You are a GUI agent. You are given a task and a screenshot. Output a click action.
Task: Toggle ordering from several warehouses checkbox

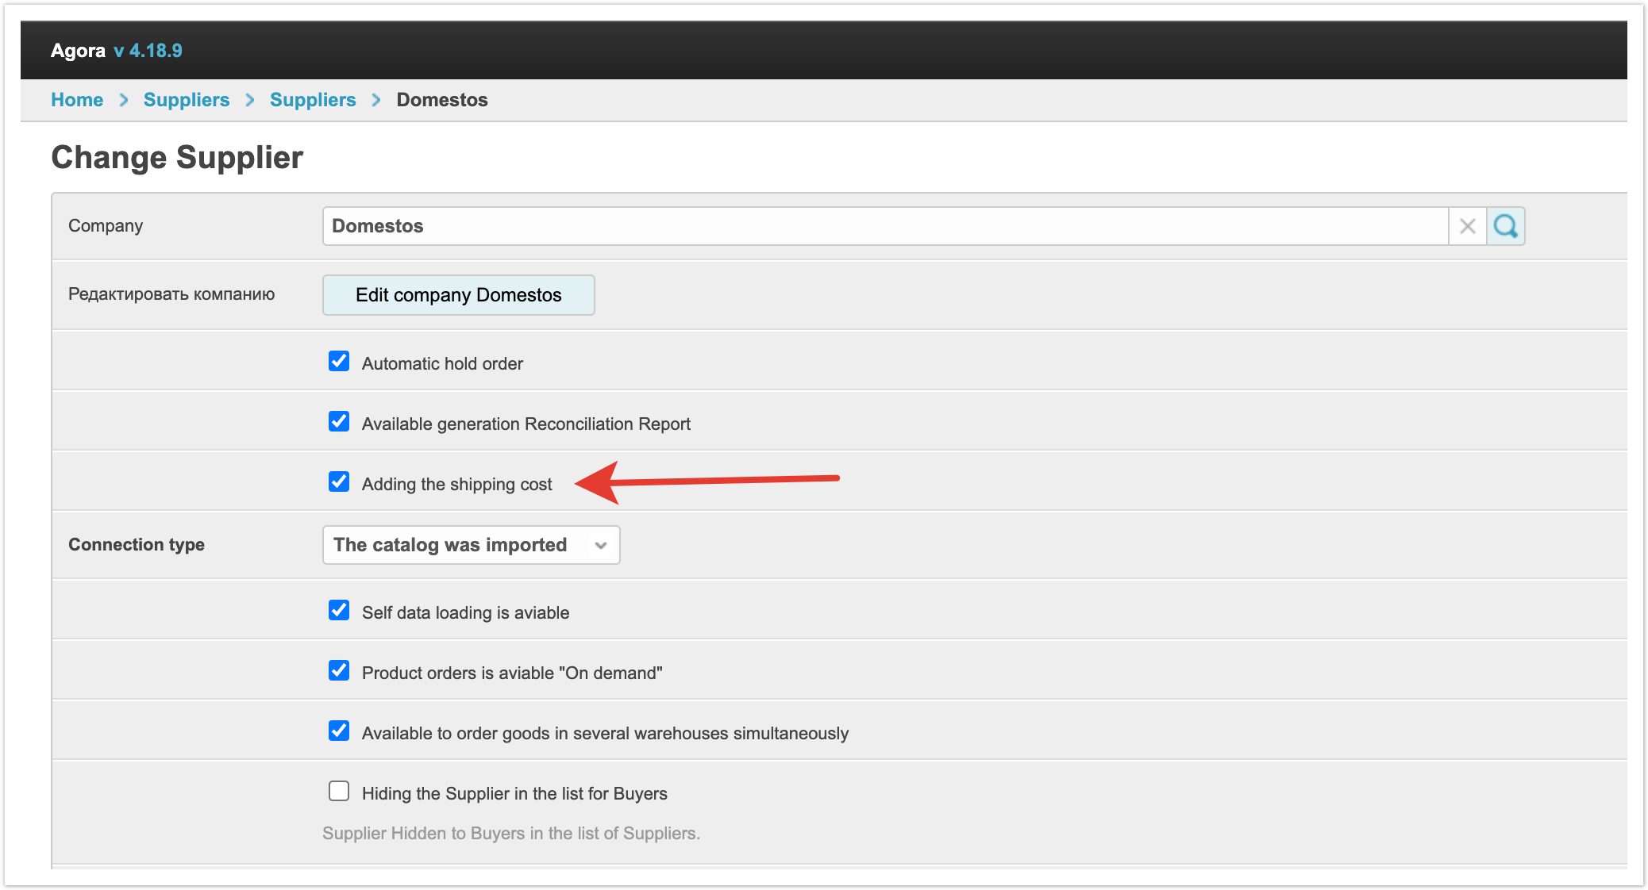point(339,731)
